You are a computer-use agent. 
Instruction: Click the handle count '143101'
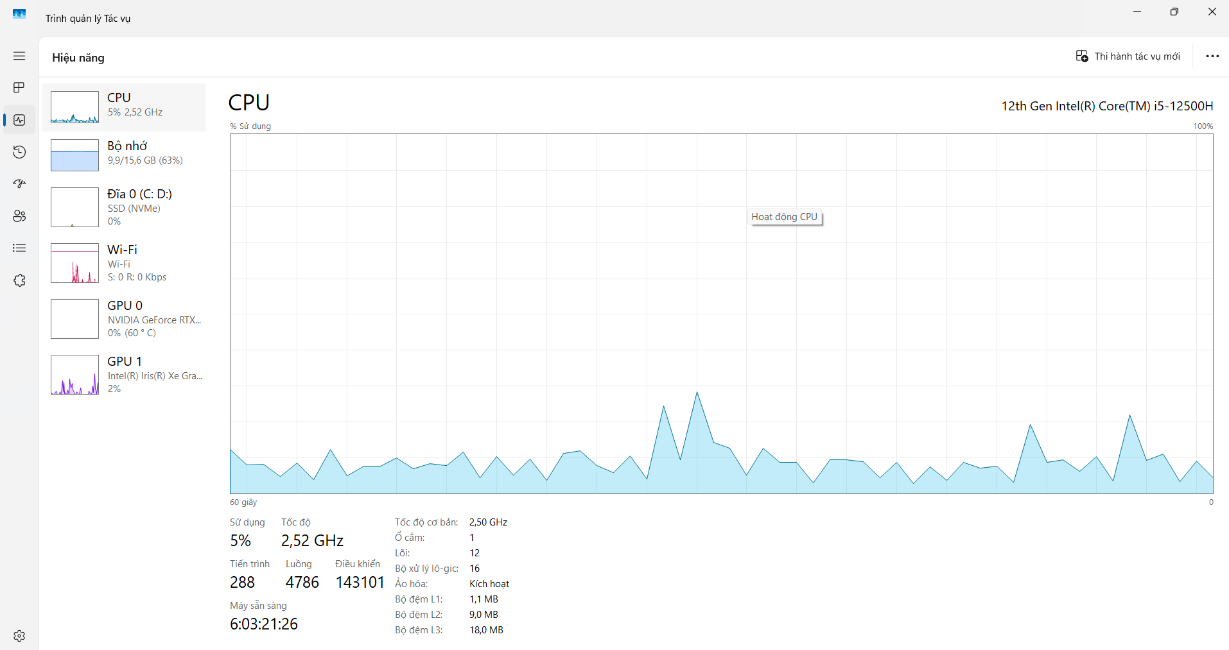360,583
